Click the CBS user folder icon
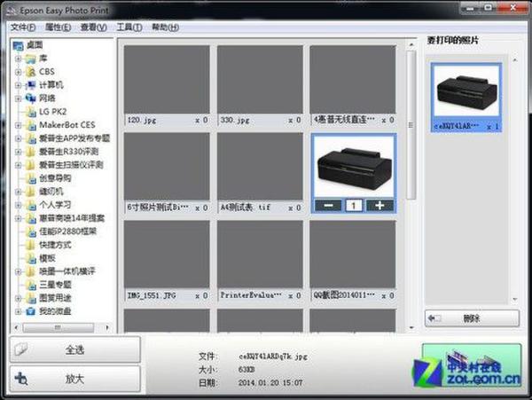This screenshot has width=532, height=400. point(30,72)
